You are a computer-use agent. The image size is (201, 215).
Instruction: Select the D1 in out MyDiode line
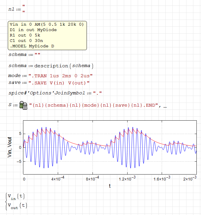(33, 30)
